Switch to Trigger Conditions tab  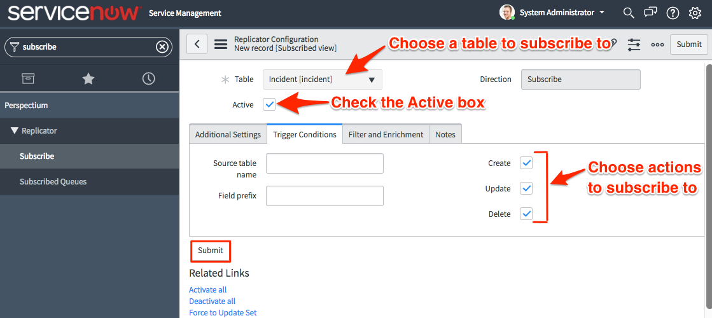(305, 134)
